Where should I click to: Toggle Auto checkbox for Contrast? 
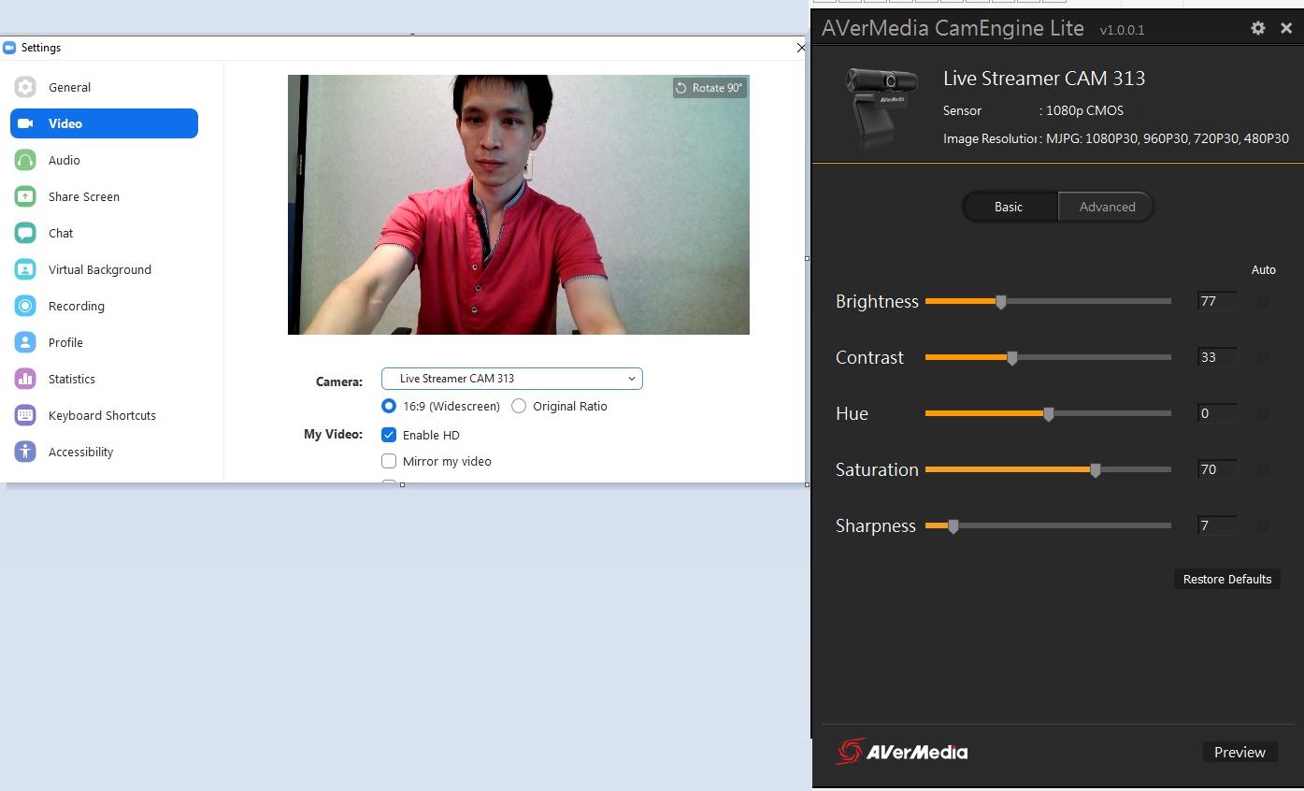tap(1263, 357)
